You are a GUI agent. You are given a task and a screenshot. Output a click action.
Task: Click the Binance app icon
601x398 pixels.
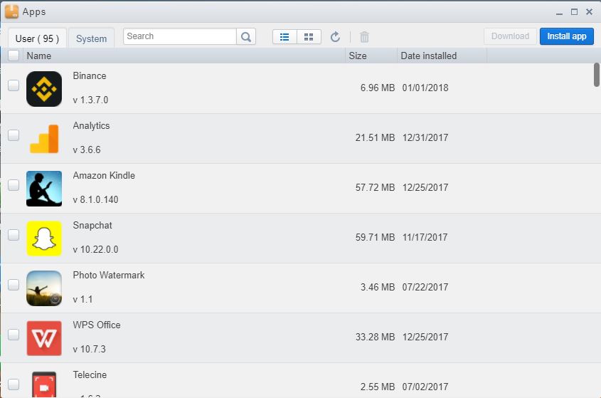coord(44,89)
